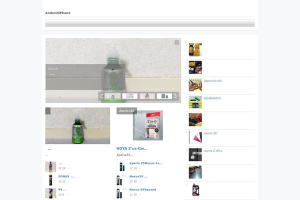Open the main slideshow green bottle image

(x=113, y=70)
